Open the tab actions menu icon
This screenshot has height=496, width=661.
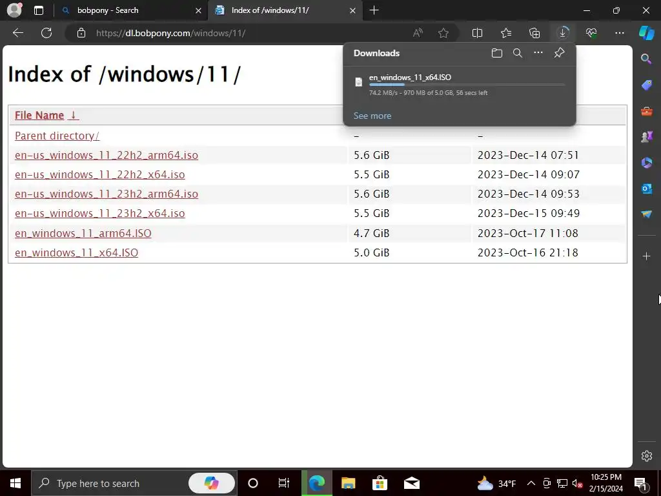click(x=39, y=10)
